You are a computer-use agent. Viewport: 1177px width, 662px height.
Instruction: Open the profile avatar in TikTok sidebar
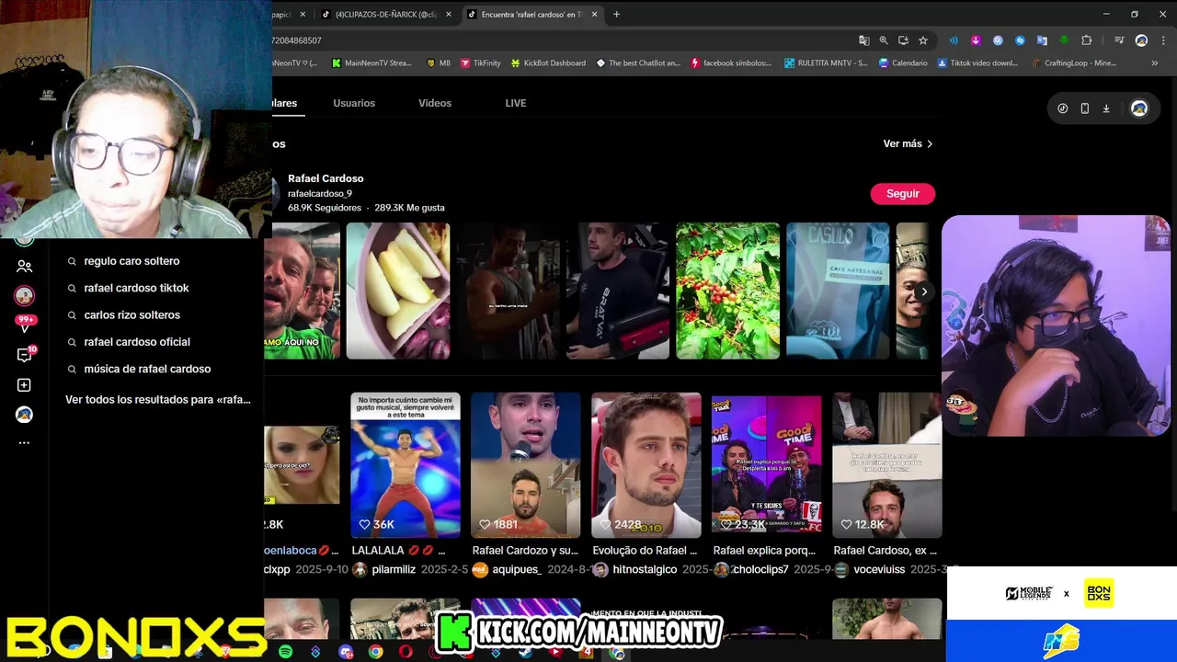(25, 415)
